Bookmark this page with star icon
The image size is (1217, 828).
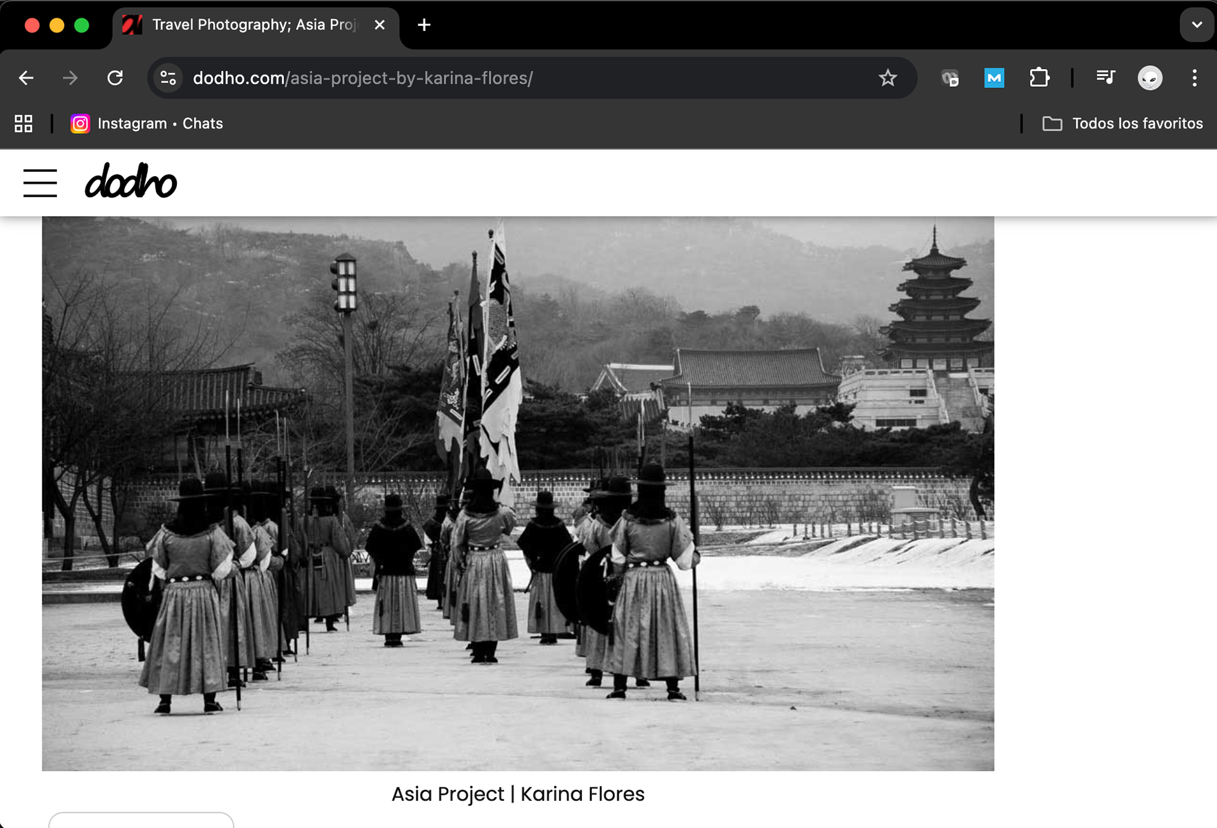(887, 78)
